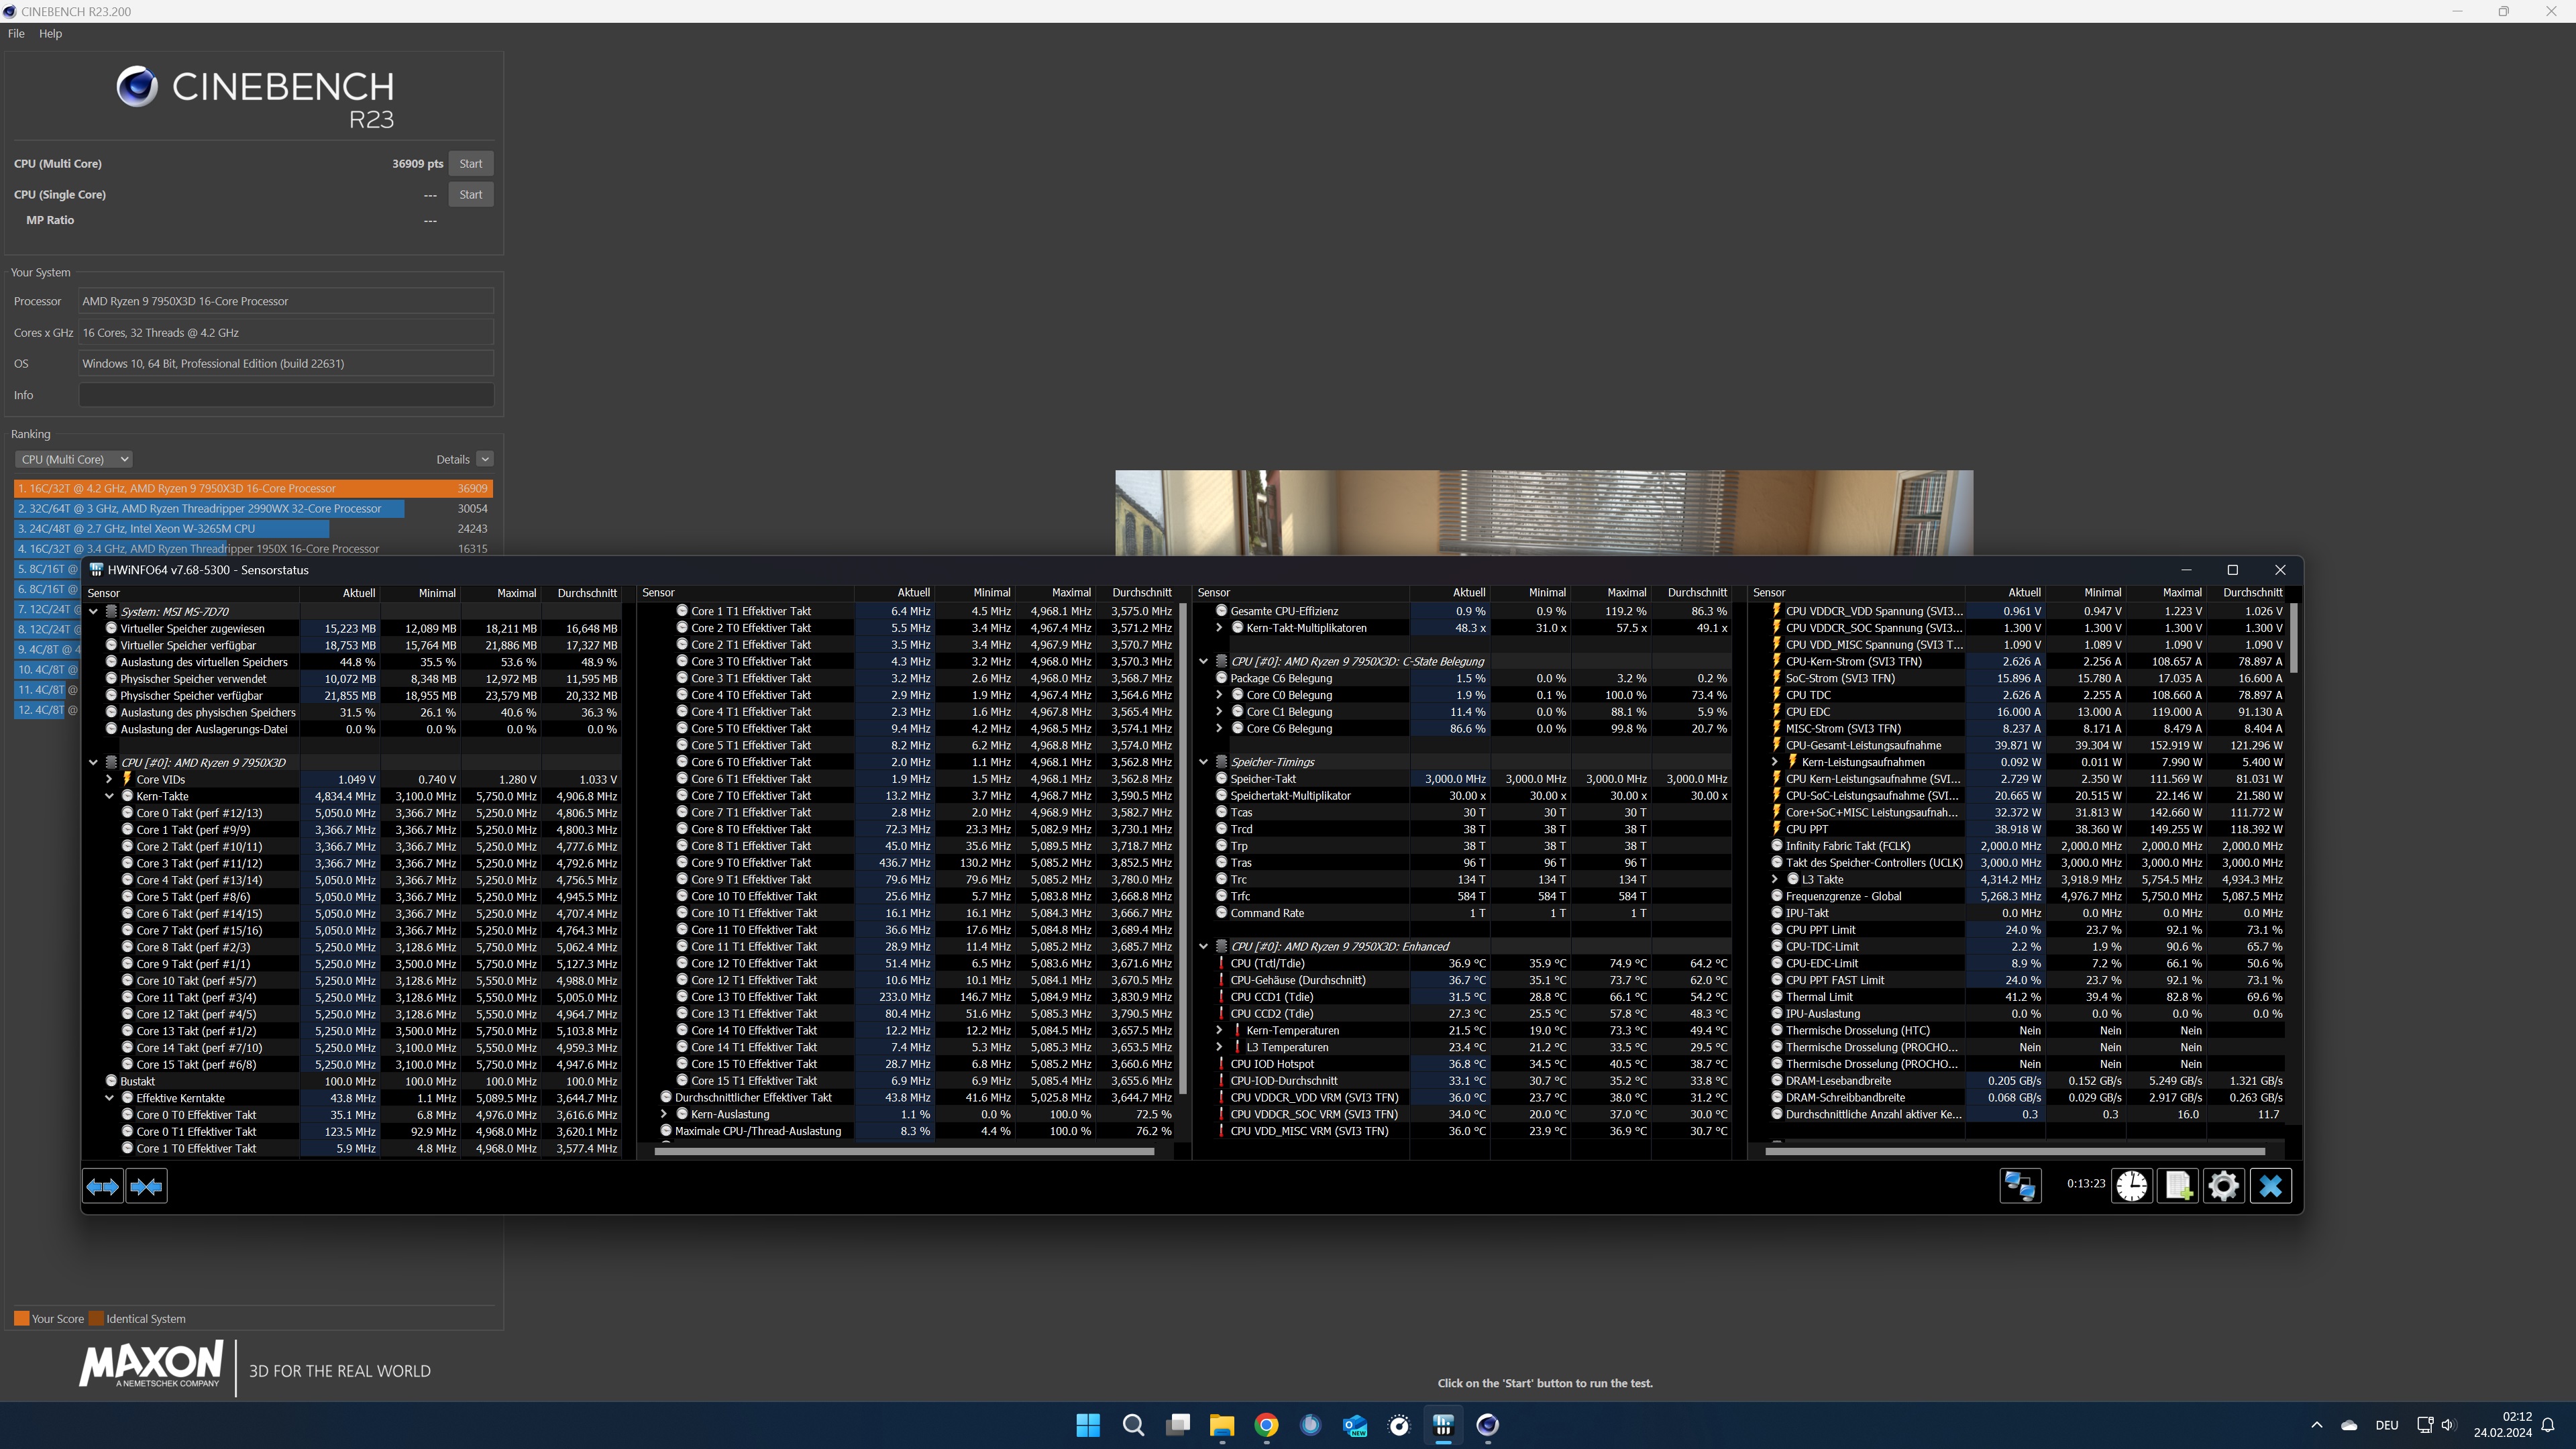Screen dimensions: 2576x1449
Task: Click the blue X close sensors icon
Action: pyautogui.click(x=2270, y=1186)
